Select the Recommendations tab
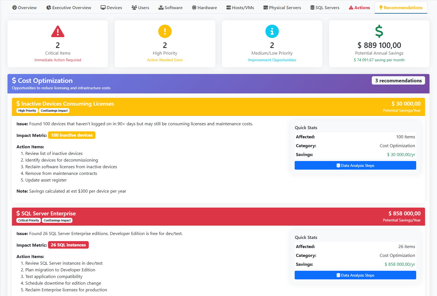 pyautogui.click(x=401, y=8)
